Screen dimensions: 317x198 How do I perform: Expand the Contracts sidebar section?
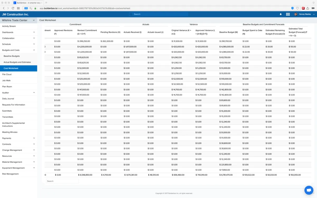coord(34,144)
